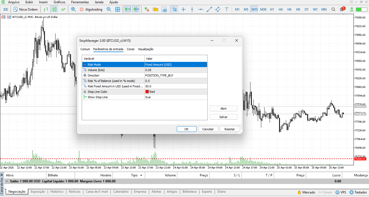
Task: Select the Risk Mode value Fixed Amount (USD)
Action: click(x=176, y=65)
